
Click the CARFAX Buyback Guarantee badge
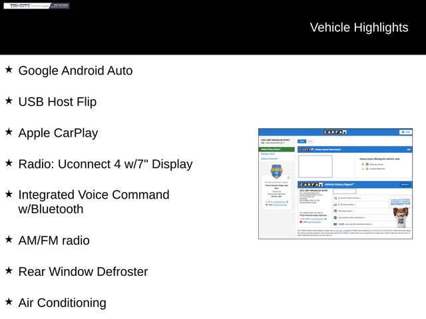[x=276, y=171]
